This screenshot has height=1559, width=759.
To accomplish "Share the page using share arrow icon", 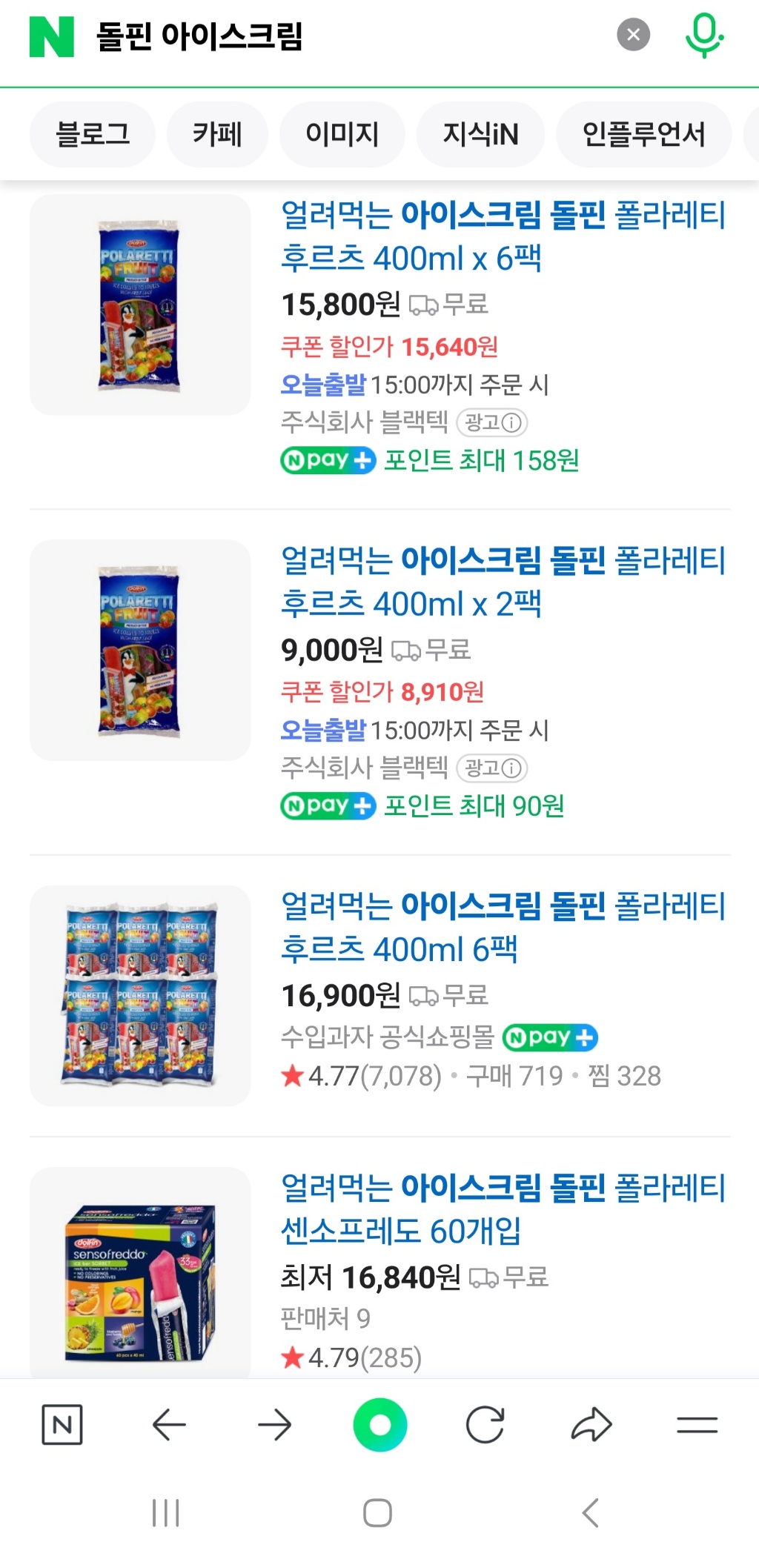I will point(591,1424).
